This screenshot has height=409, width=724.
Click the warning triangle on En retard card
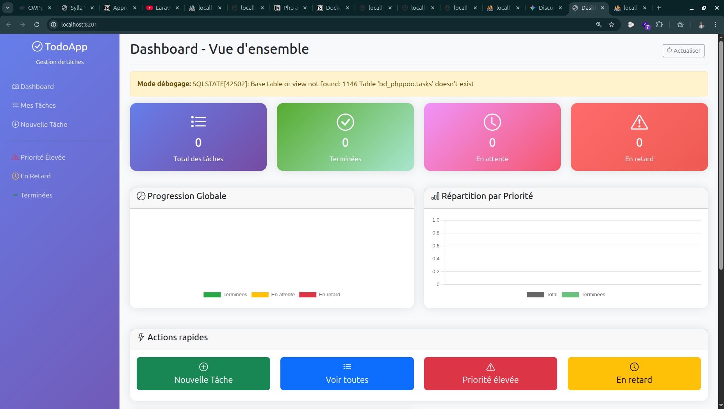click(x=639, y=122)
